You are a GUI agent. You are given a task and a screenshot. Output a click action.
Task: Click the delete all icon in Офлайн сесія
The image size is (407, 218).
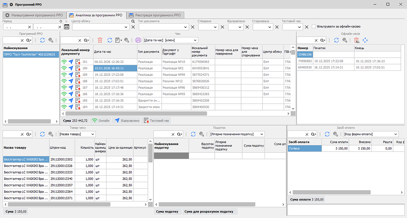click(x=357, y=40)
